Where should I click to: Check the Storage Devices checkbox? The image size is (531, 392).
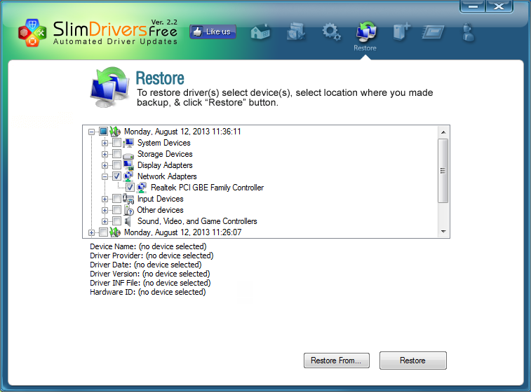(116, 154)
